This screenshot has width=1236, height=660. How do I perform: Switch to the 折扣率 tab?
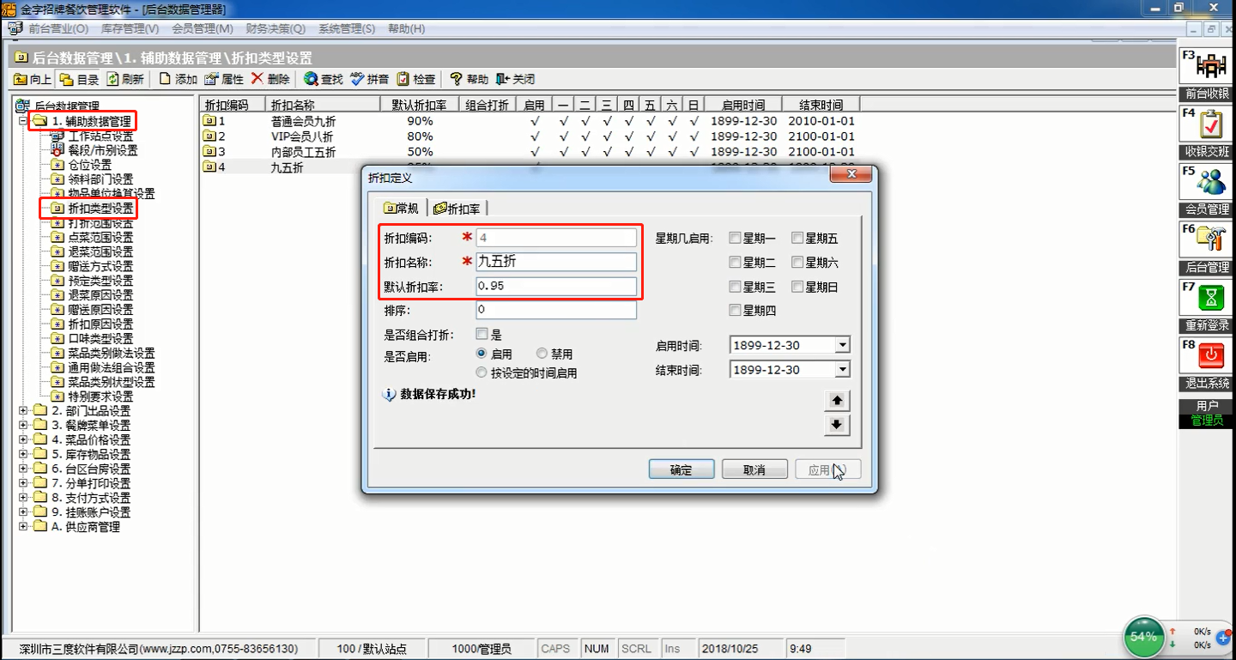coord(457,209)
